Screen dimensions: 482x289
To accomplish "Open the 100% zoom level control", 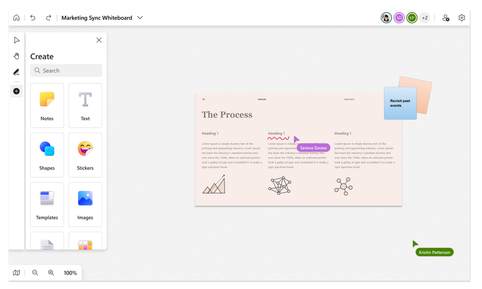I will [x=70, y=273].
